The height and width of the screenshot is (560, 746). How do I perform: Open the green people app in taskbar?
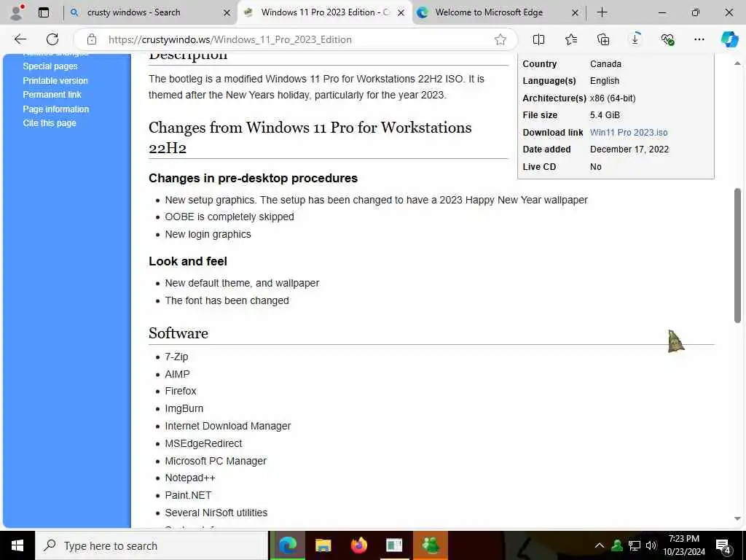click(430, 545)
